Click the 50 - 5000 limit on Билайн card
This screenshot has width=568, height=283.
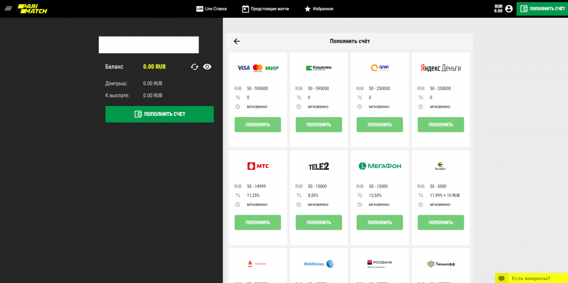coord(439,186)
